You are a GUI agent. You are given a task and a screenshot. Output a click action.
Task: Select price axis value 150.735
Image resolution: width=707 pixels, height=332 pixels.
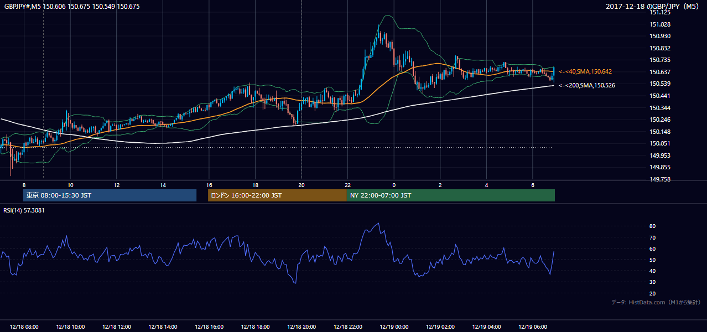(x=660, y=60)
